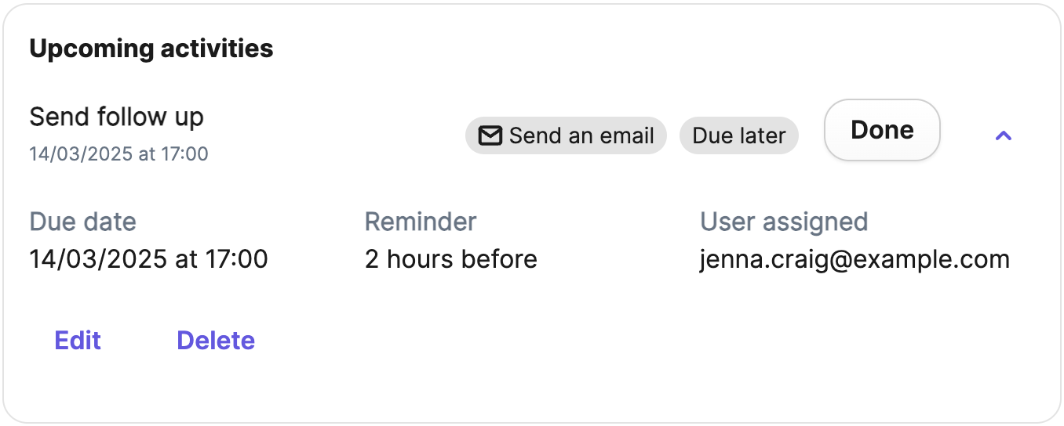The image size is (1064, 426).
Task: Click the Send follow up title
Action: (117, 117)
